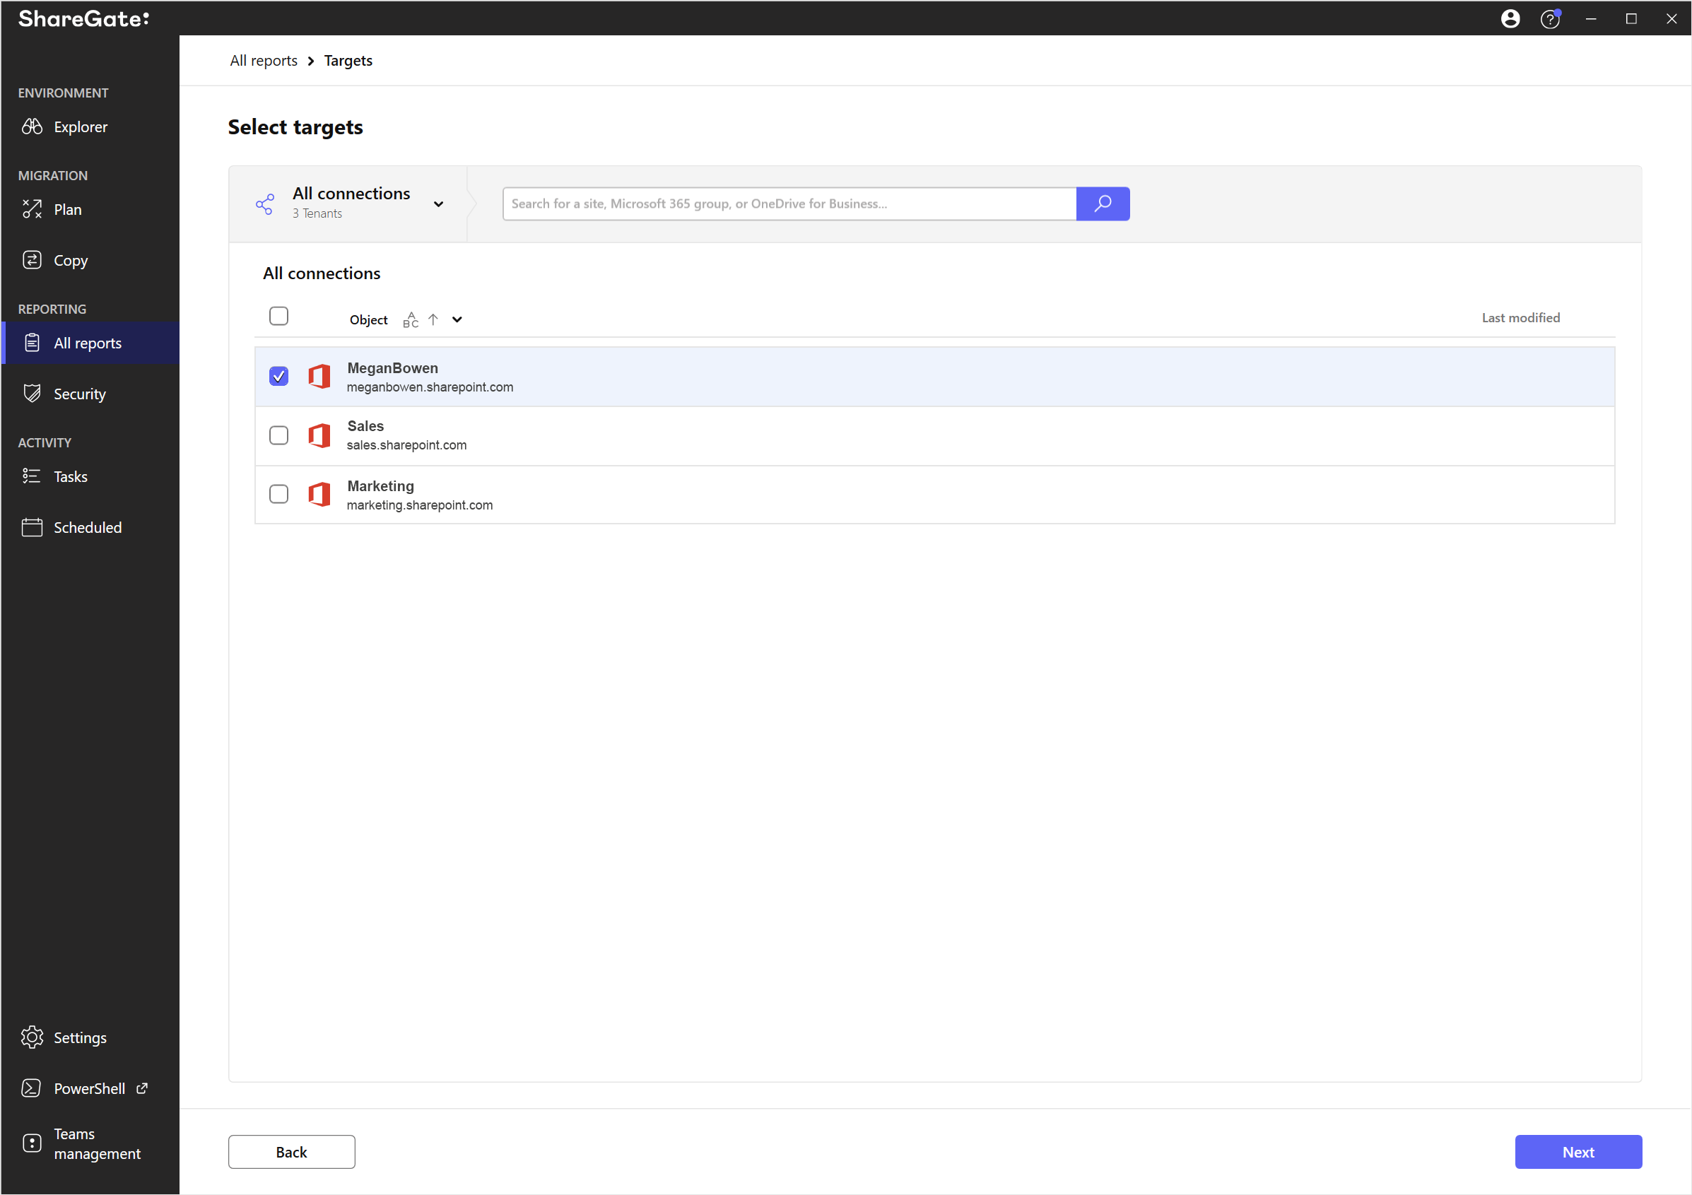Click the Security icon in sidebar
Screen dimensions: 1692x1195
coord(33,393)
